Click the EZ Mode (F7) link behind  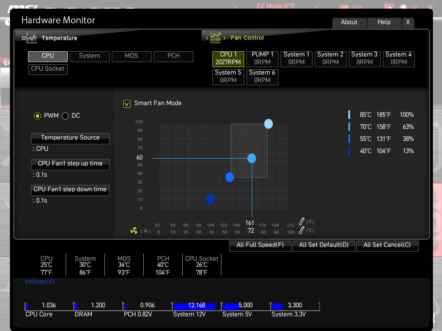(x=276, y=6)
